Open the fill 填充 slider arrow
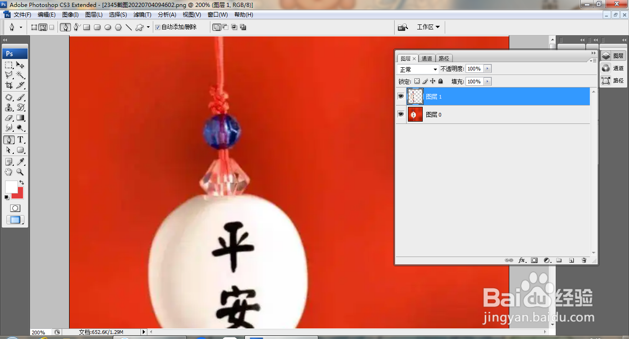The width and height of the screenshot is (629, 339). 488,82
